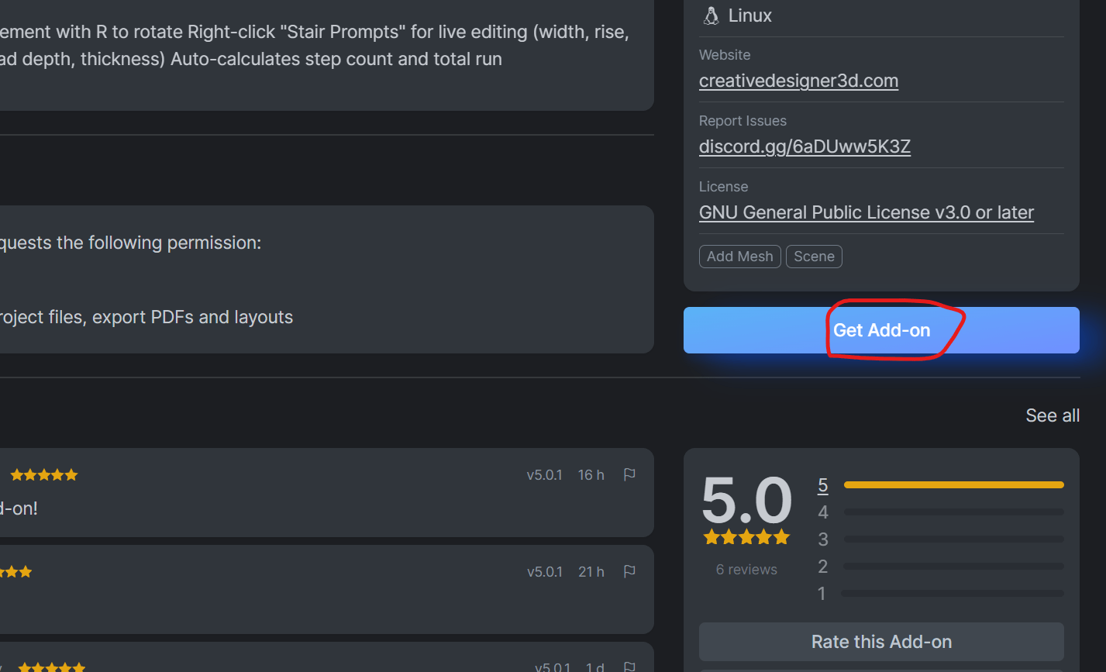The height and width of the screenshot is (672, 1106).
Task: Select the Add Mesh tag
Action: 739,257
